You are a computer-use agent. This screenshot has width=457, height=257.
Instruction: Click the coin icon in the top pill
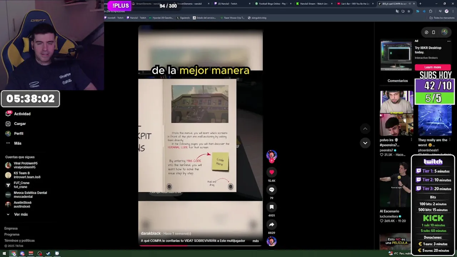[x=426, y=32]
